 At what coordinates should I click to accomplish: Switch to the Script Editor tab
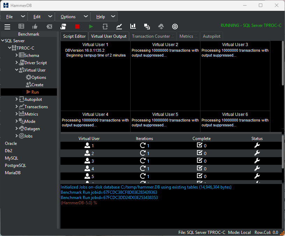[x=74, y=36]
